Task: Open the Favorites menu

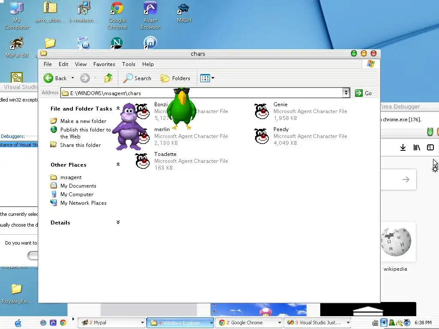Action: click(104, 64)
